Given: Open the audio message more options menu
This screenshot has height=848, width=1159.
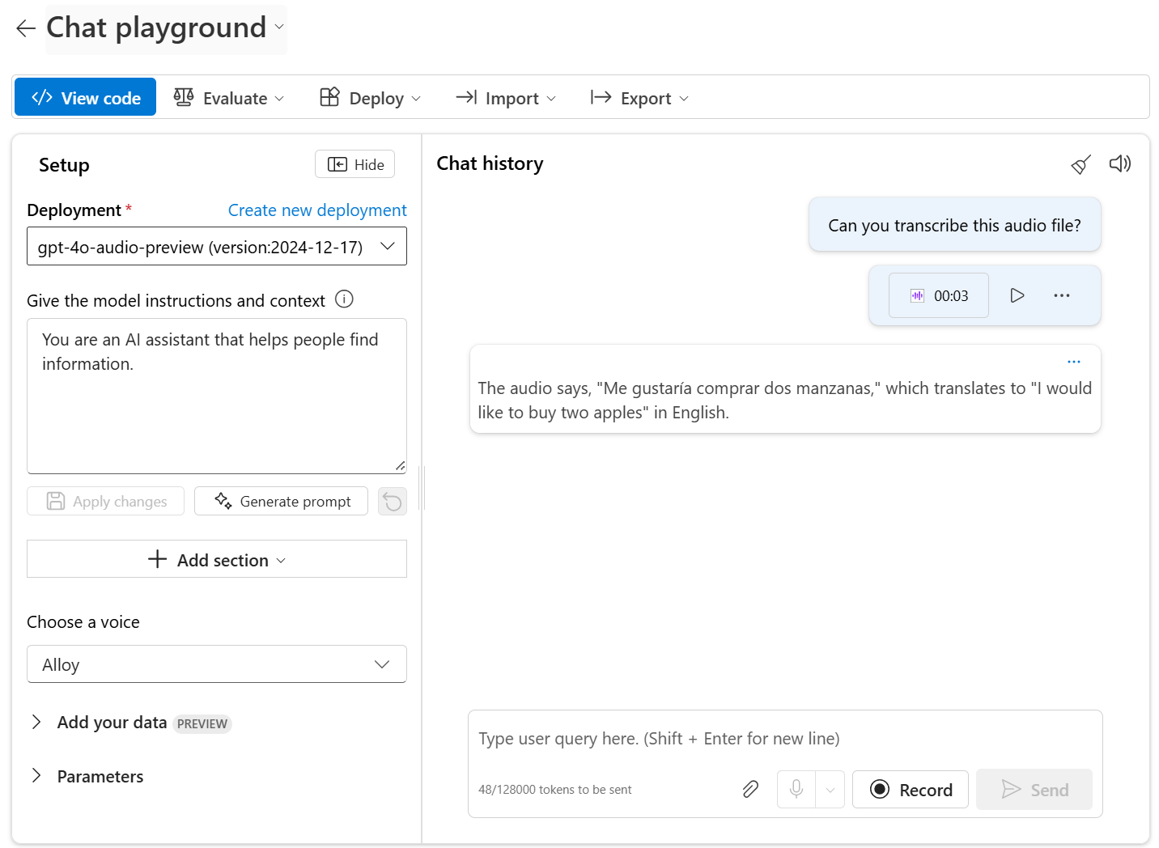Looking at the screenshot, I should pyautogui.click(x=1062, y=295).
